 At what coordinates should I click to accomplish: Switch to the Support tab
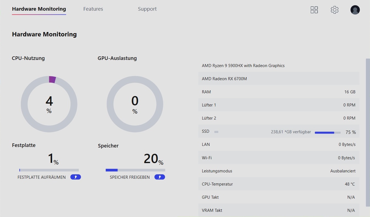pos(147,9)
